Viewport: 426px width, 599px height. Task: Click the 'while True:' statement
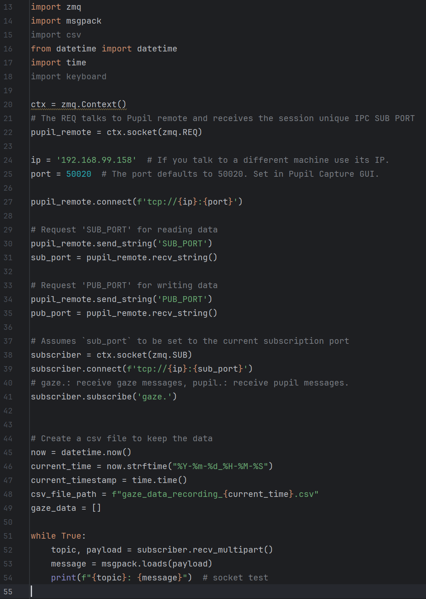59,536
